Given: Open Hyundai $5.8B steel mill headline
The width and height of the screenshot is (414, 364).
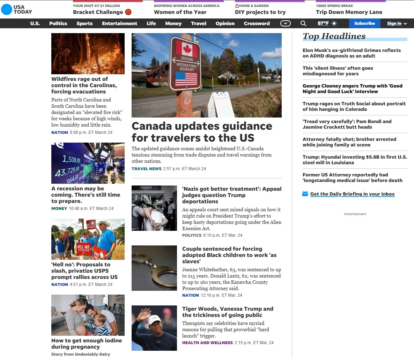Looking at the screenshot, I should pyautogui.click(x=355, y=160).
